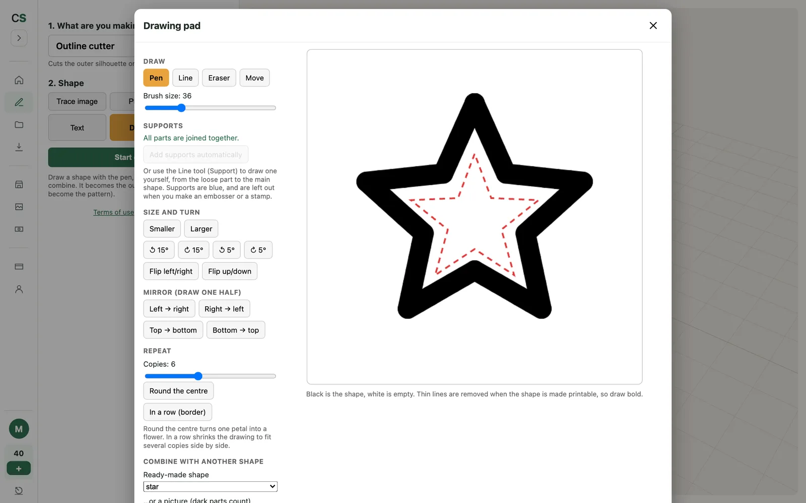Open the Terms of use link
806x503 pixels.
click(x=113, y=212)
